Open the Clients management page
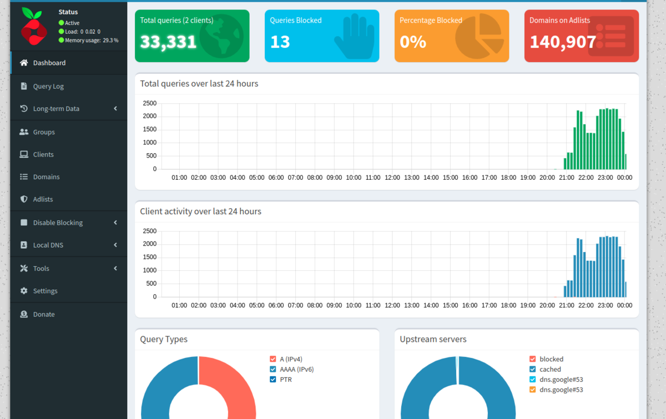666x419 pixels. [x=69, y=154]
